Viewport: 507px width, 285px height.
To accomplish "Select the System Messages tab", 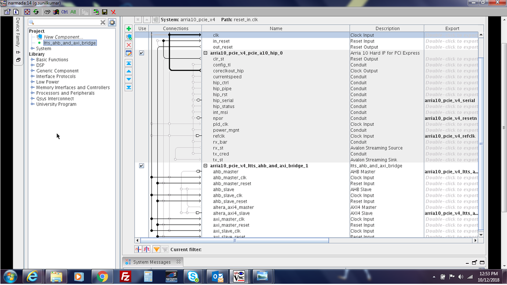I will 152,262.
